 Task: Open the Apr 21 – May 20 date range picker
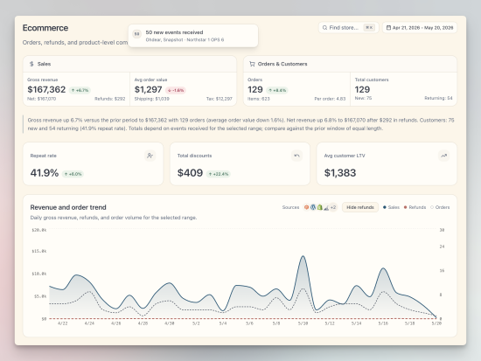click(x=420, y=28)
